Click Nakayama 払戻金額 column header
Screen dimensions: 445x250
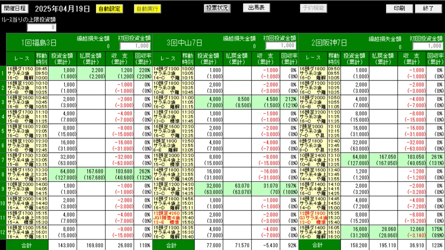[x=237, y=59]
